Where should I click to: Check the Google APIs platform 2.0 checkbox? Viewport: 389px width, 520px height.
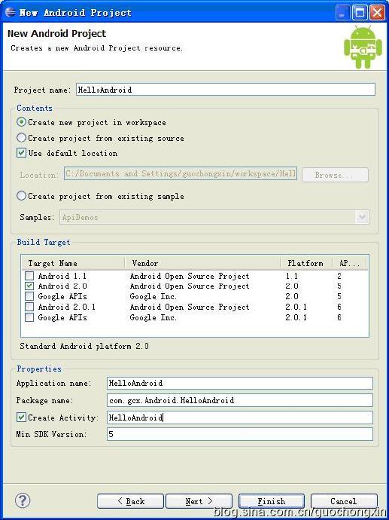[x=29, y=296]
